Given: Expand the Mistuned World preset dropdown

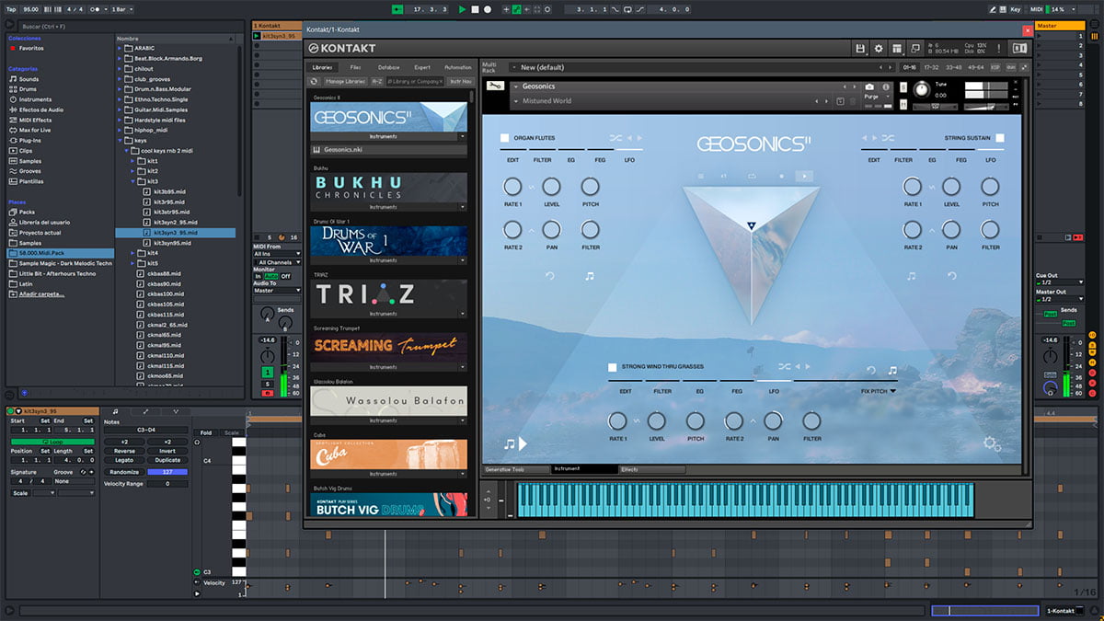Looking at the screenshot, I should 515,101.
